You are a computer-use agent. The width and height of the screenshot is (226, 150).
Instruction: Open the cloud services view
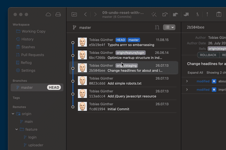tap(48, 14)
